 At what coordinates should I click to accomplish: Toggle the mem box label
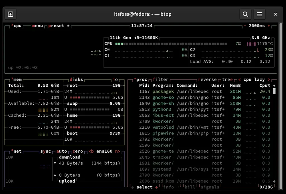click(x=16, y=79)
